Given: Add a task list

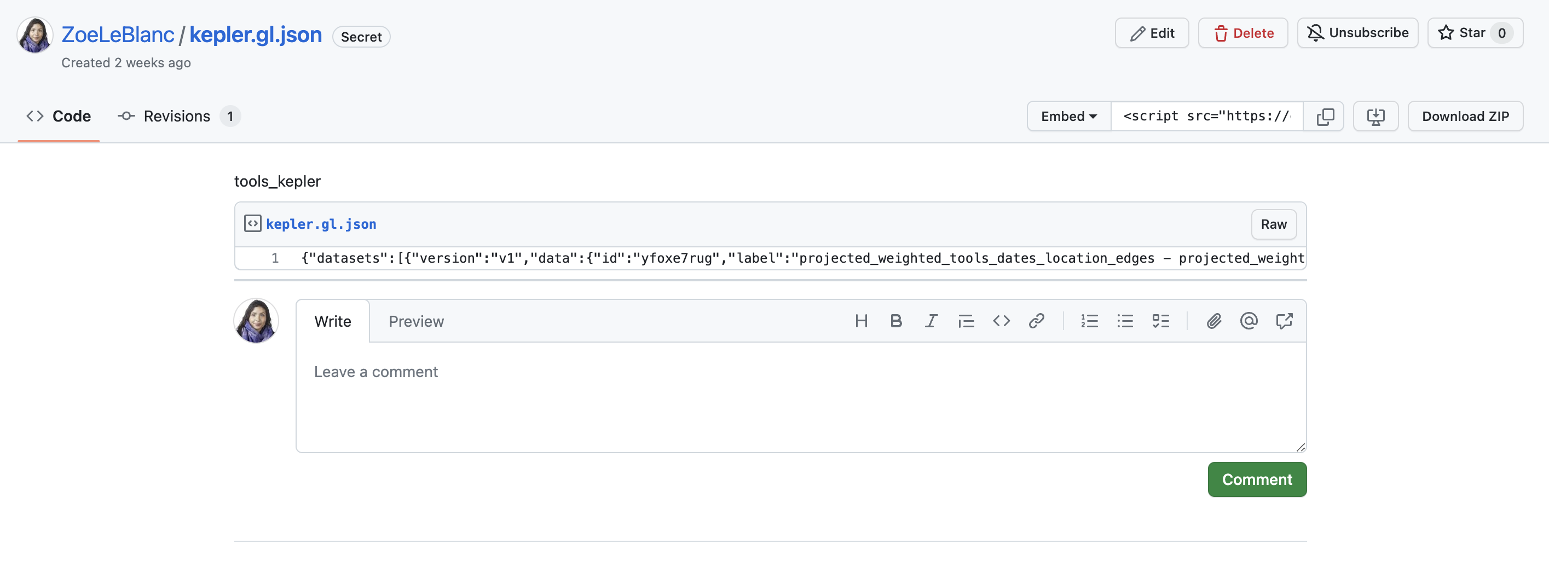Looking at the screenshot, I should [1160, 321].
